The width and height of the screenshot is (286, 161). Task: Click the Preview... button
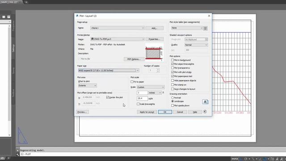click(x=82, y=112)
